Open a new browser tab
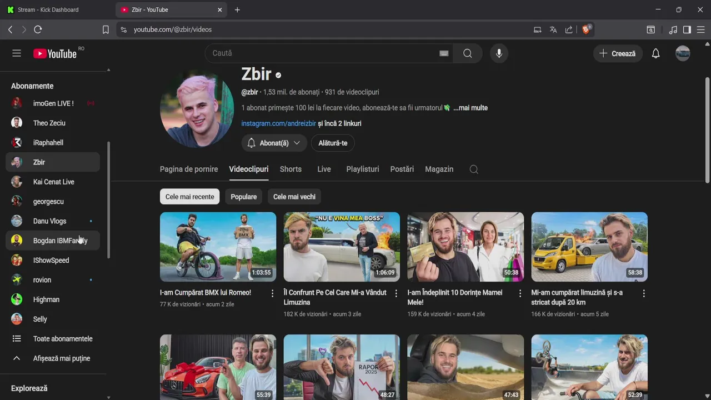Screen dimensions: 711x400 pyautogui.click(x=237, y=9)
